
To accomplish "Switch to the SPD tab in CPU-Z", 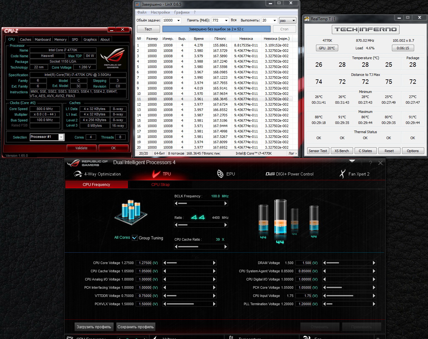I will (x=75, y=40).
